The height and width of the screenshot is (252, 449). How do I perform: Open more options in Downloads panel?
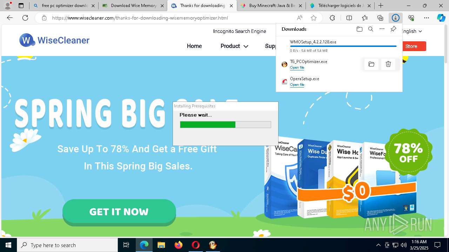[x=382, y=29]
